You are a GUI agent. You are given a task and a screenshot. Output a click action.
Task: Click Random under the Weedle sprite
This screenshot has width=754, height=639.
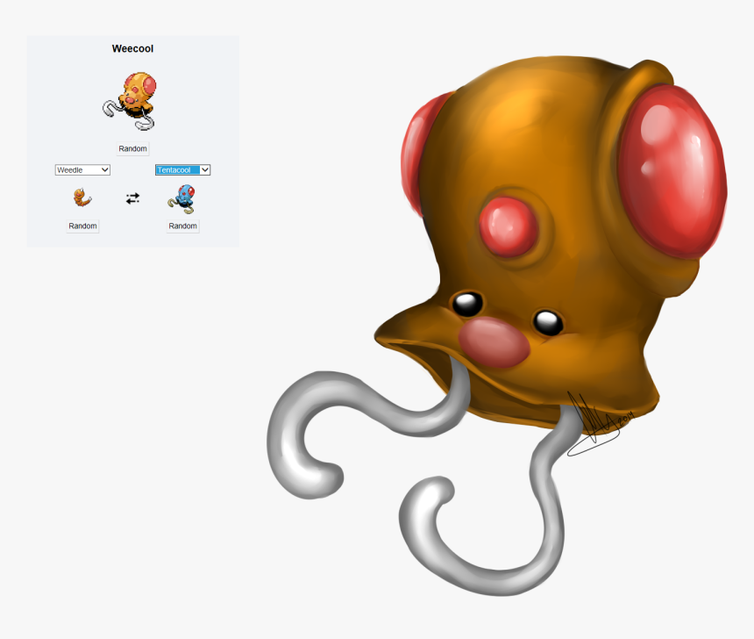pos(82,226)
